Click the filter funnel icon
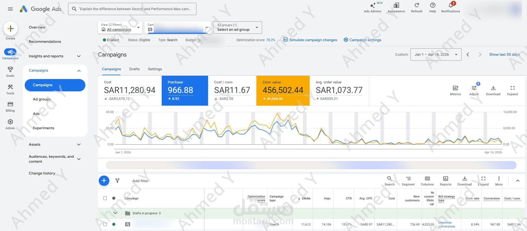Image resolution: width=527 pixels, height=231 pixels. (117, 181)
